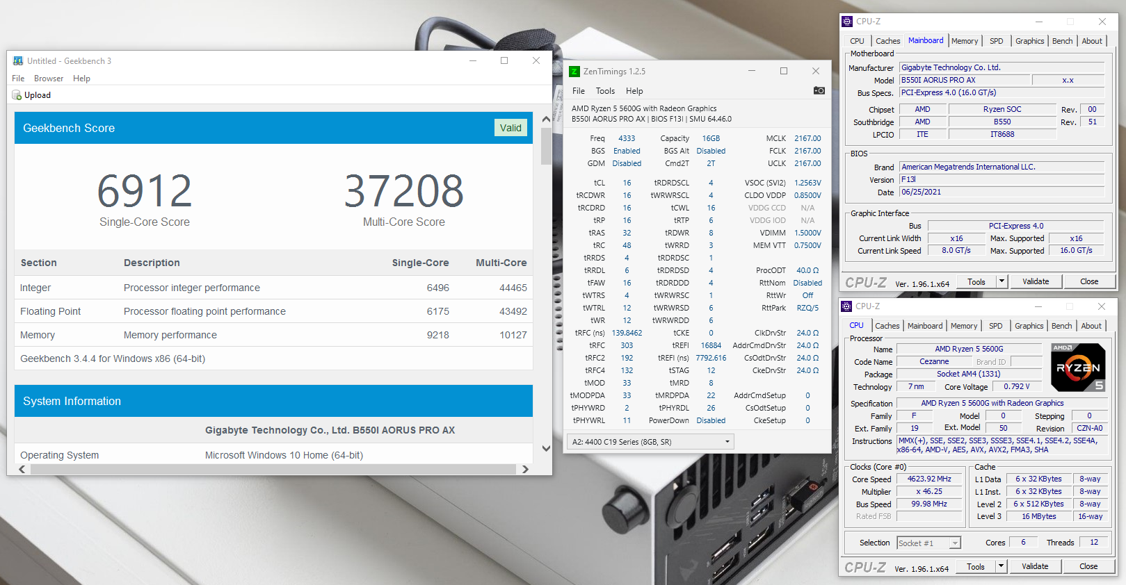
Task: Open Graphics tab in bottom CPU-Z window
Action: 1029,326
